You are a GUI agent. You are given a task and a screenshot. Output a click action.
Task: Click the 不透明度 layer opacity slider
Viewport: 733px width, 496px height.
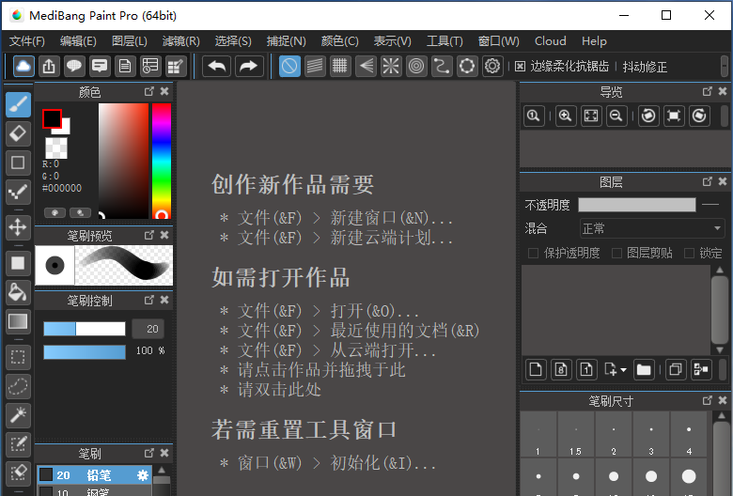(637, 205)
